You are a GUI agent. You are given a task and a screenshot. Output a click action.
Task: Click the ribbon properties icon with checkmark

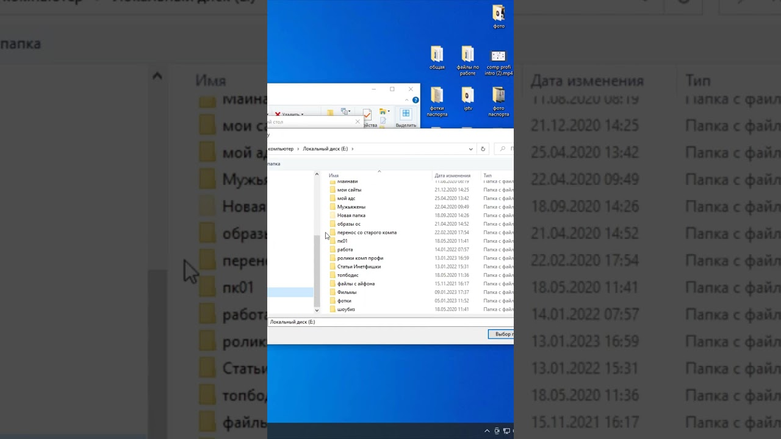367,115
